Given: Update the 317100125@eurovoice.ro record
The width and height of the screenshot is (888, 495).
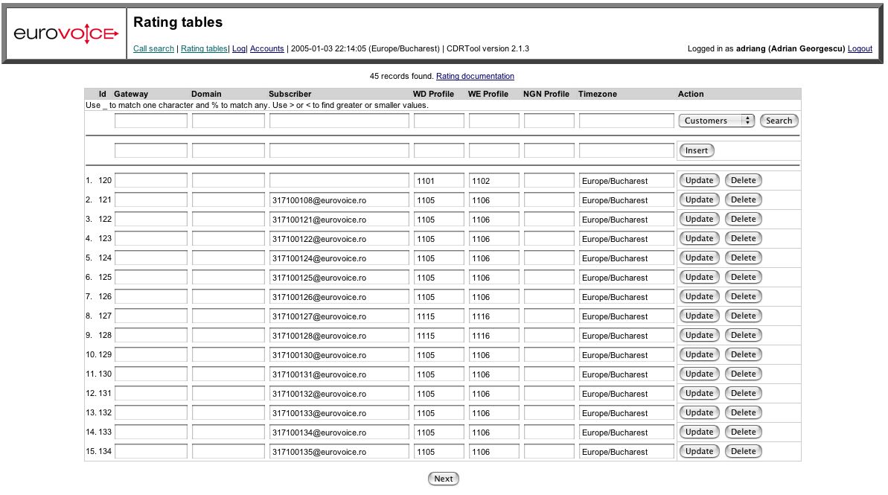Looking at the screenshot, I should [x=700, y=277].
